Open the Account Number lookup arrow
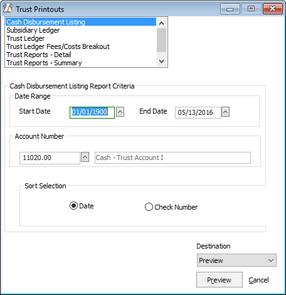286x295 pixels. coord(85,157)
